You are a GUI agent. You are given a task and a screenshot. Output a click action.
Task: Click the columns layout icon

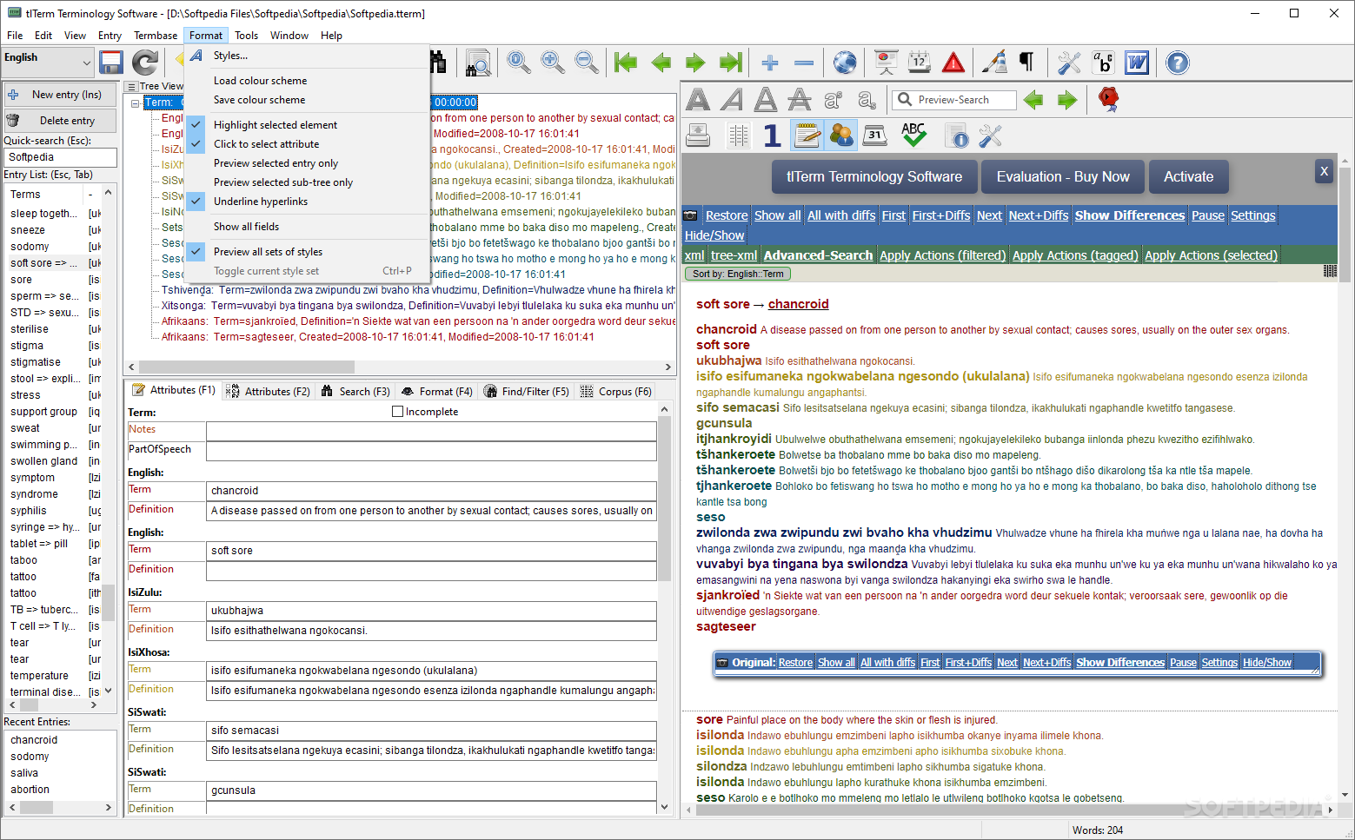[x=738, y=136]
